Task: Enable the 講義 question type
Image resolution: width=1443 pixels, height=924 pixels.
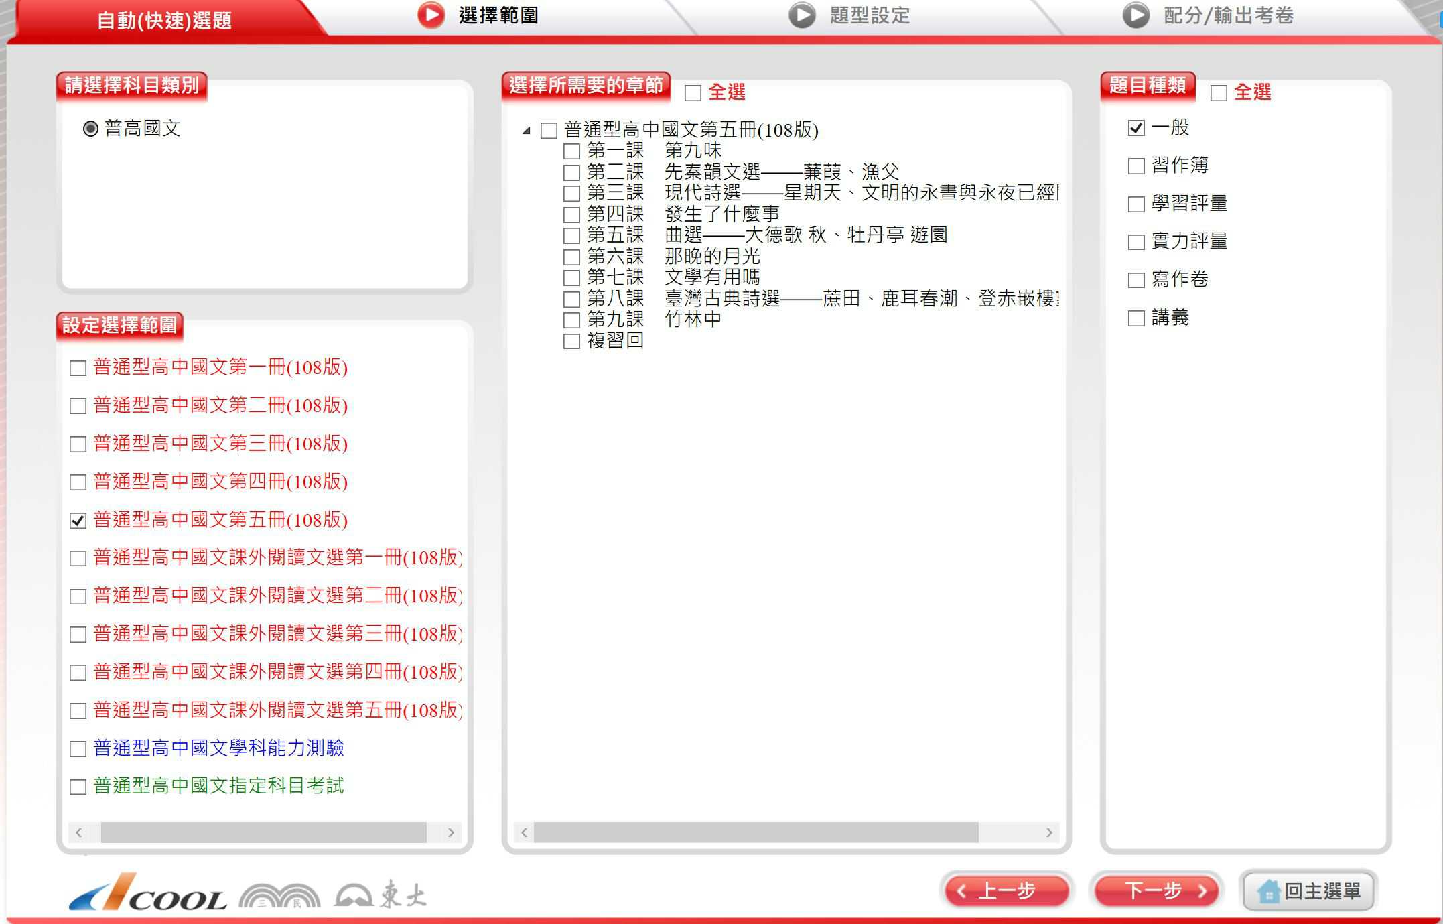Action: tap(1136, 318)
